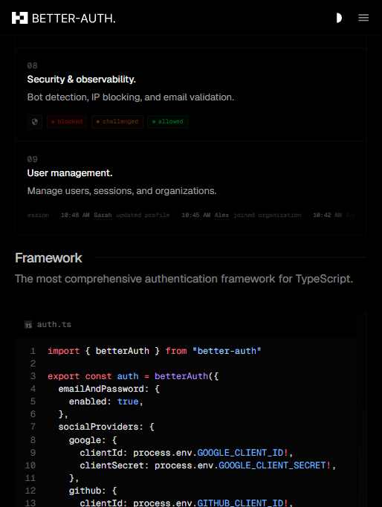Click GITHUB_CLIENT_ID on line 13
Image resolution: width=382 pixels, height=507 pixels.
(x=240, y=503)
